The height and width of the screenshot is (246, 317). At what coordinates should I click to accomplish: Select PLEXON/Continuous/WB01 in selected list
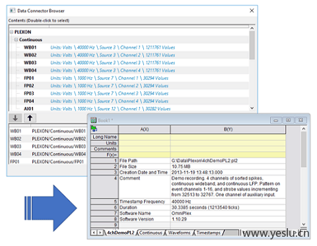coord(48,131)
